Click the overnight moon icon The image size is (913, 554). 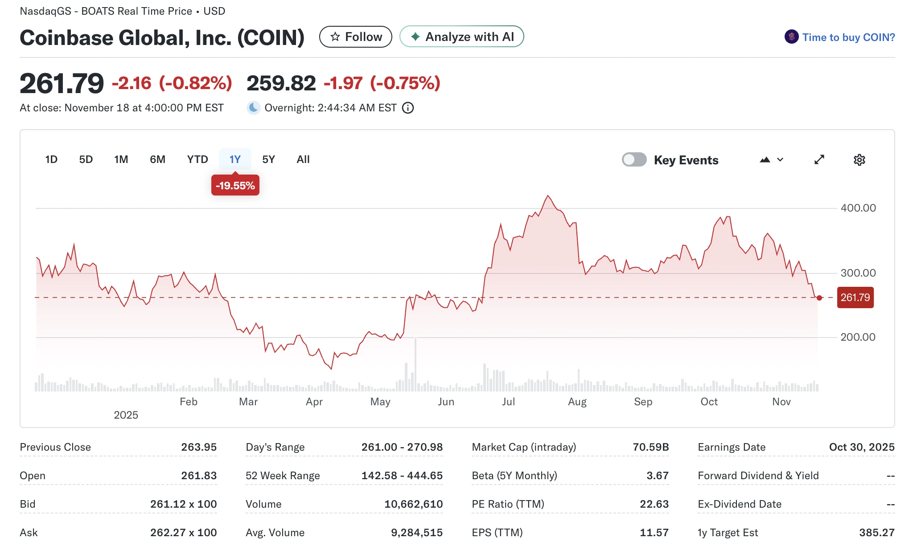coord(253,107)
